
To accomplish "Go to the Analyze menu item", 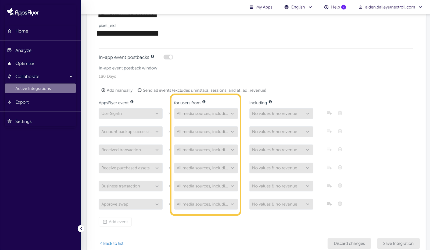I will [x=23, y=50].
